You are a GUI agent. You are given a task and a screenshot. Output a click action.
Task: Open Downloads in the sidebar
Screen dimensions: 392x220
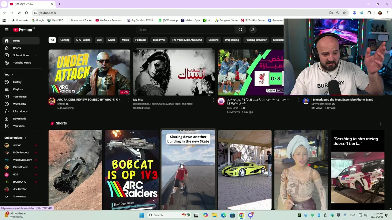point(21,119)
